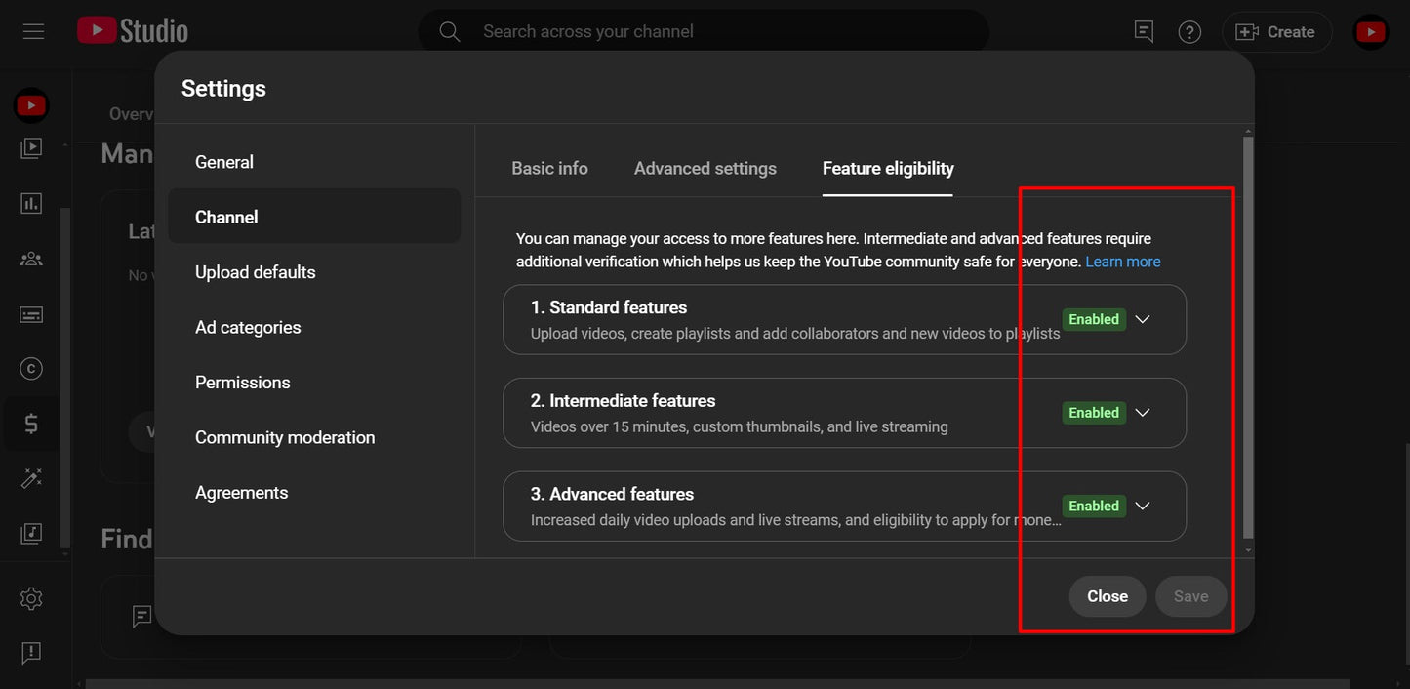Viewport: 1410px width, 689px height.
Task: Switch to the Basic info tab
Action: tap(549, 168)
